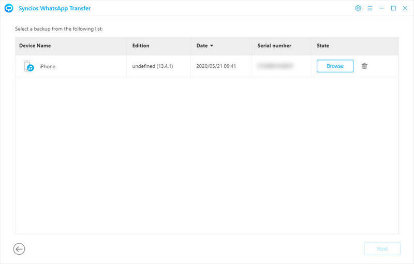Screen dimensions: 414x264
Task: Click the iPhone device icon with music badge
Action: (28, 66)
